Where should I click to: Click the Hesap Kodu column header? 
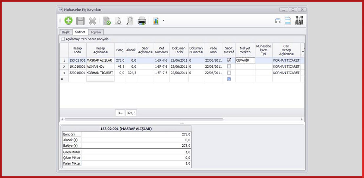tap(77, 50)
